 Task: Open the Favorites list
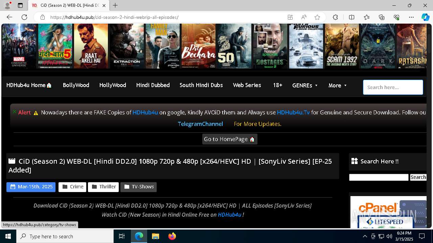367,17
